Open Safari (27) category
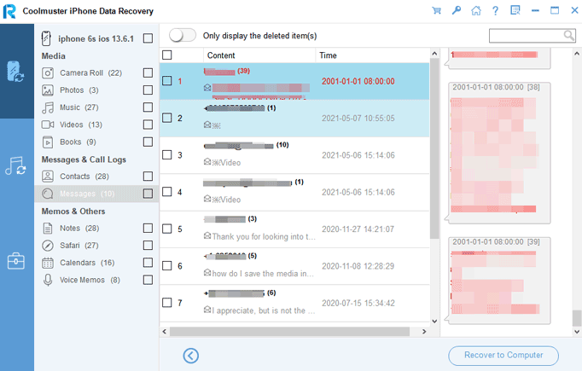 [79, 246]
